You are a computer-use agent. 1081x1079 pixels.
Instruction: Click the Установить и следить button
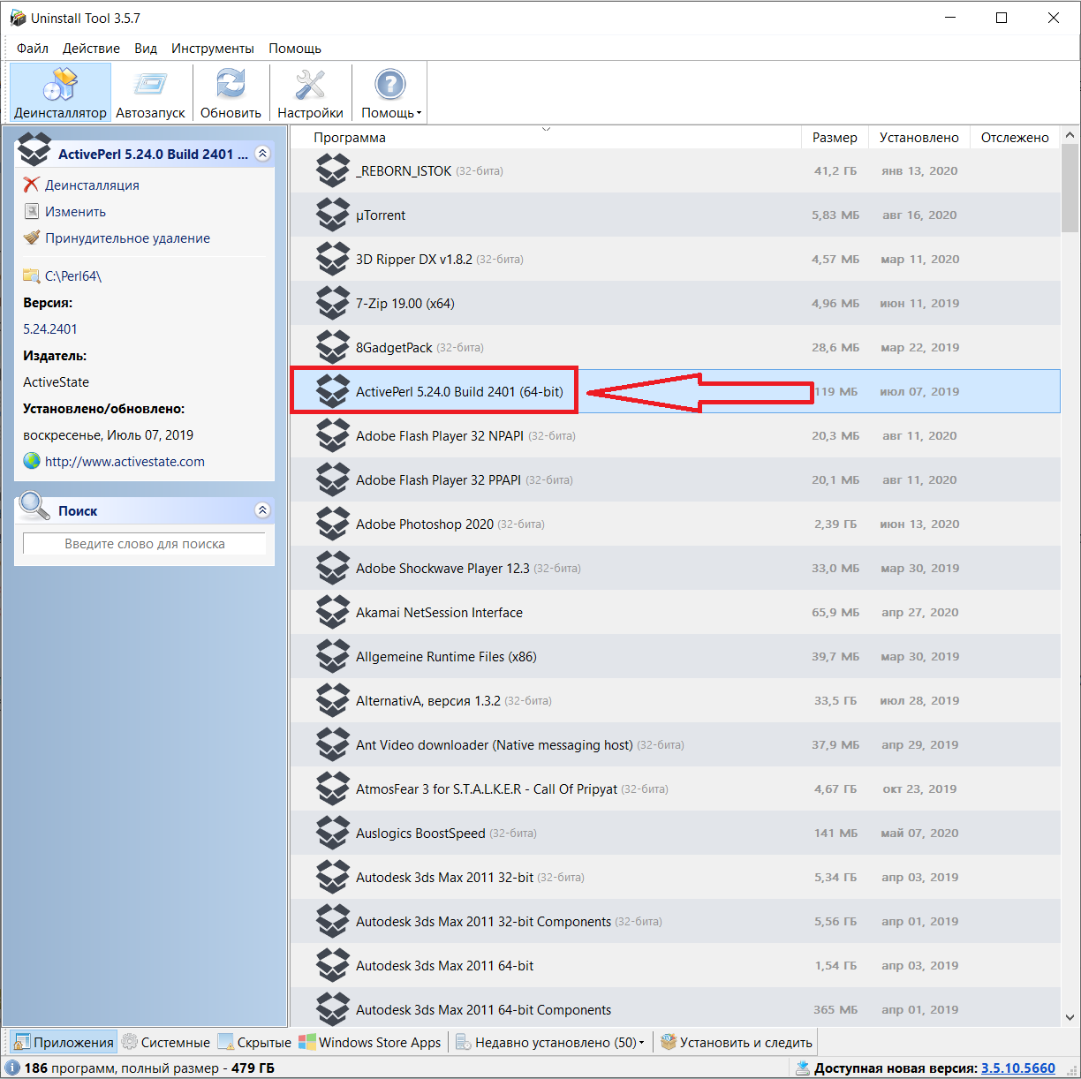point(737,1043)
